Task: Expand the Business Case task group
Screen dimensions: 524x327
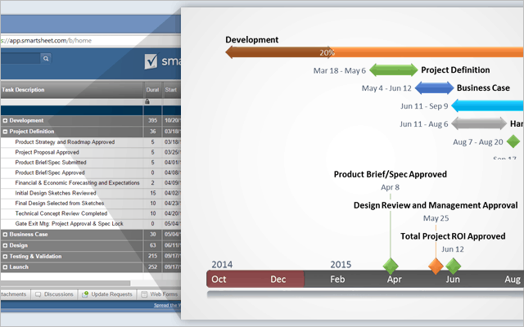Action: click(5, 235)
